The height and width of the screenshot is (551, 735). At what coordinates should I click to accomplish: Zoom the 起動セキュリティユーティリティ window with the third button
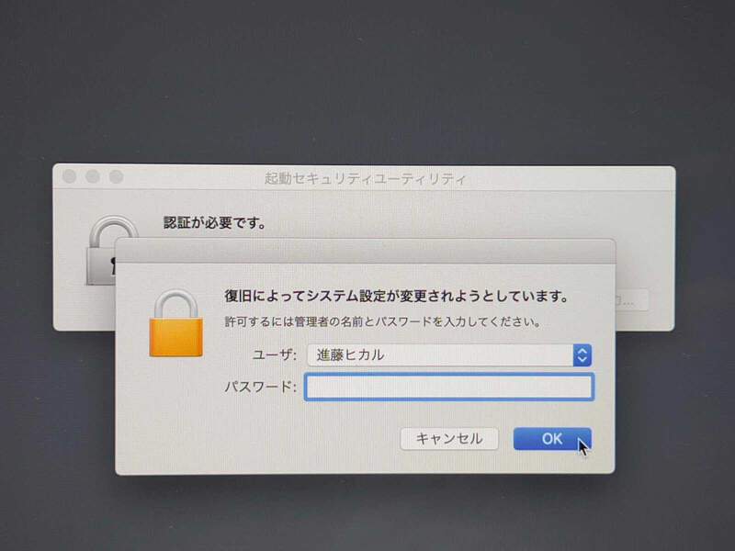point(117,176)
